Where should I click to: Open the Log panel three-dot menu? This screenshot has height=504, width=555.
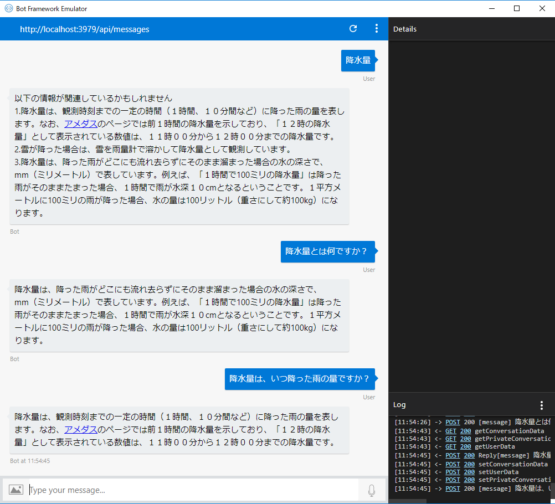click(x=541, y=405)
